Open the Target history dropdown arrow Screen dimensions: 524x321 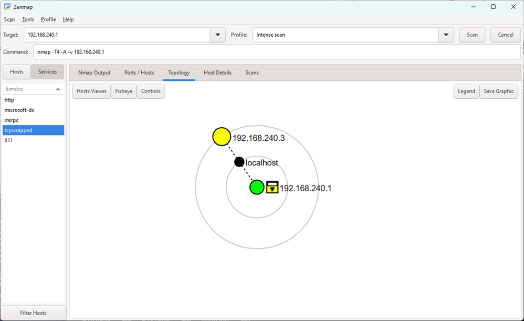click(217, 35)
